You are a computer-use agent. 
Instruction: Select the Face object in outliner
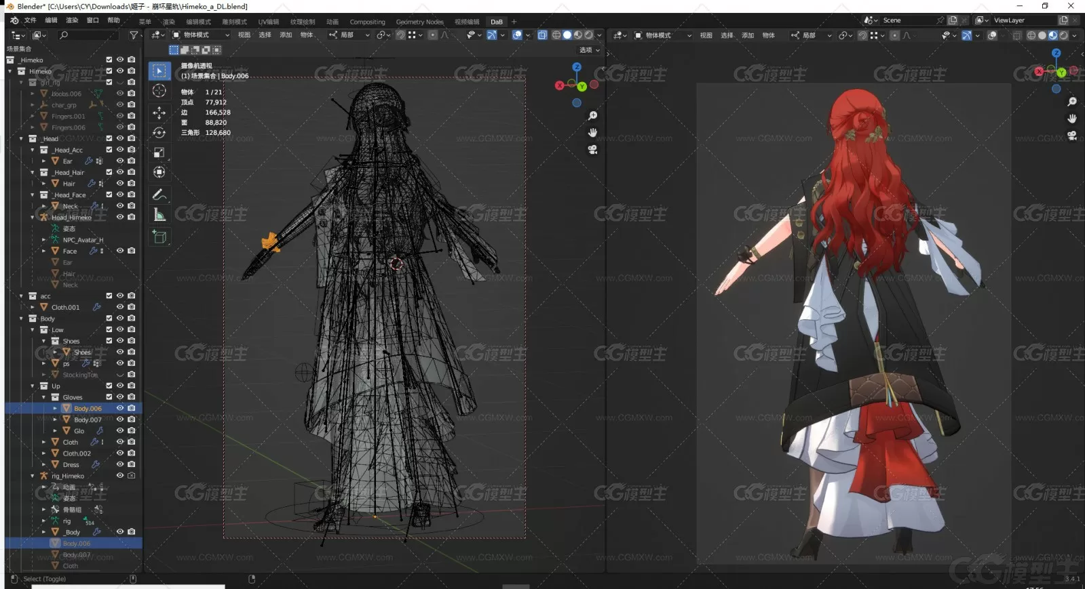click(70, 251)
